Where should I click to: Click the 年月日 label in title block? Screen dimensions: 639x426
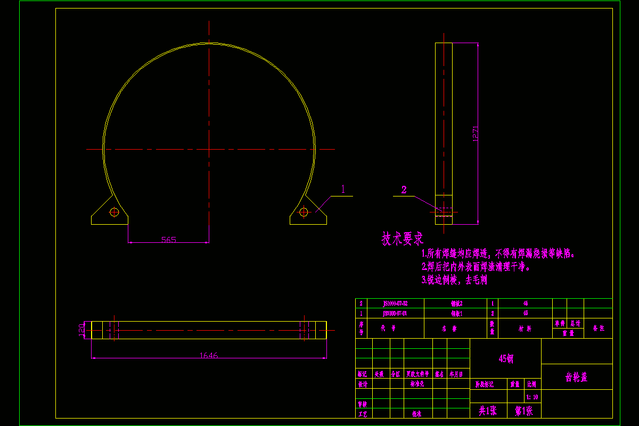point(456,374)
